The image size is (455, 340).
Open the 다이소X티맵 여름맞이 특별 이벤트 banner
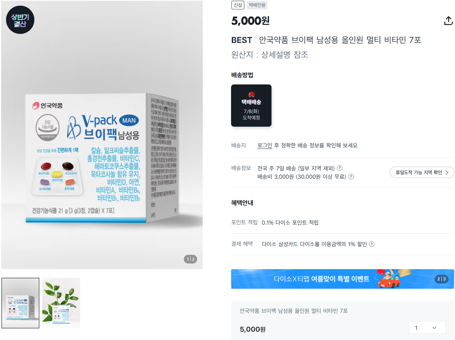[342, 279]
